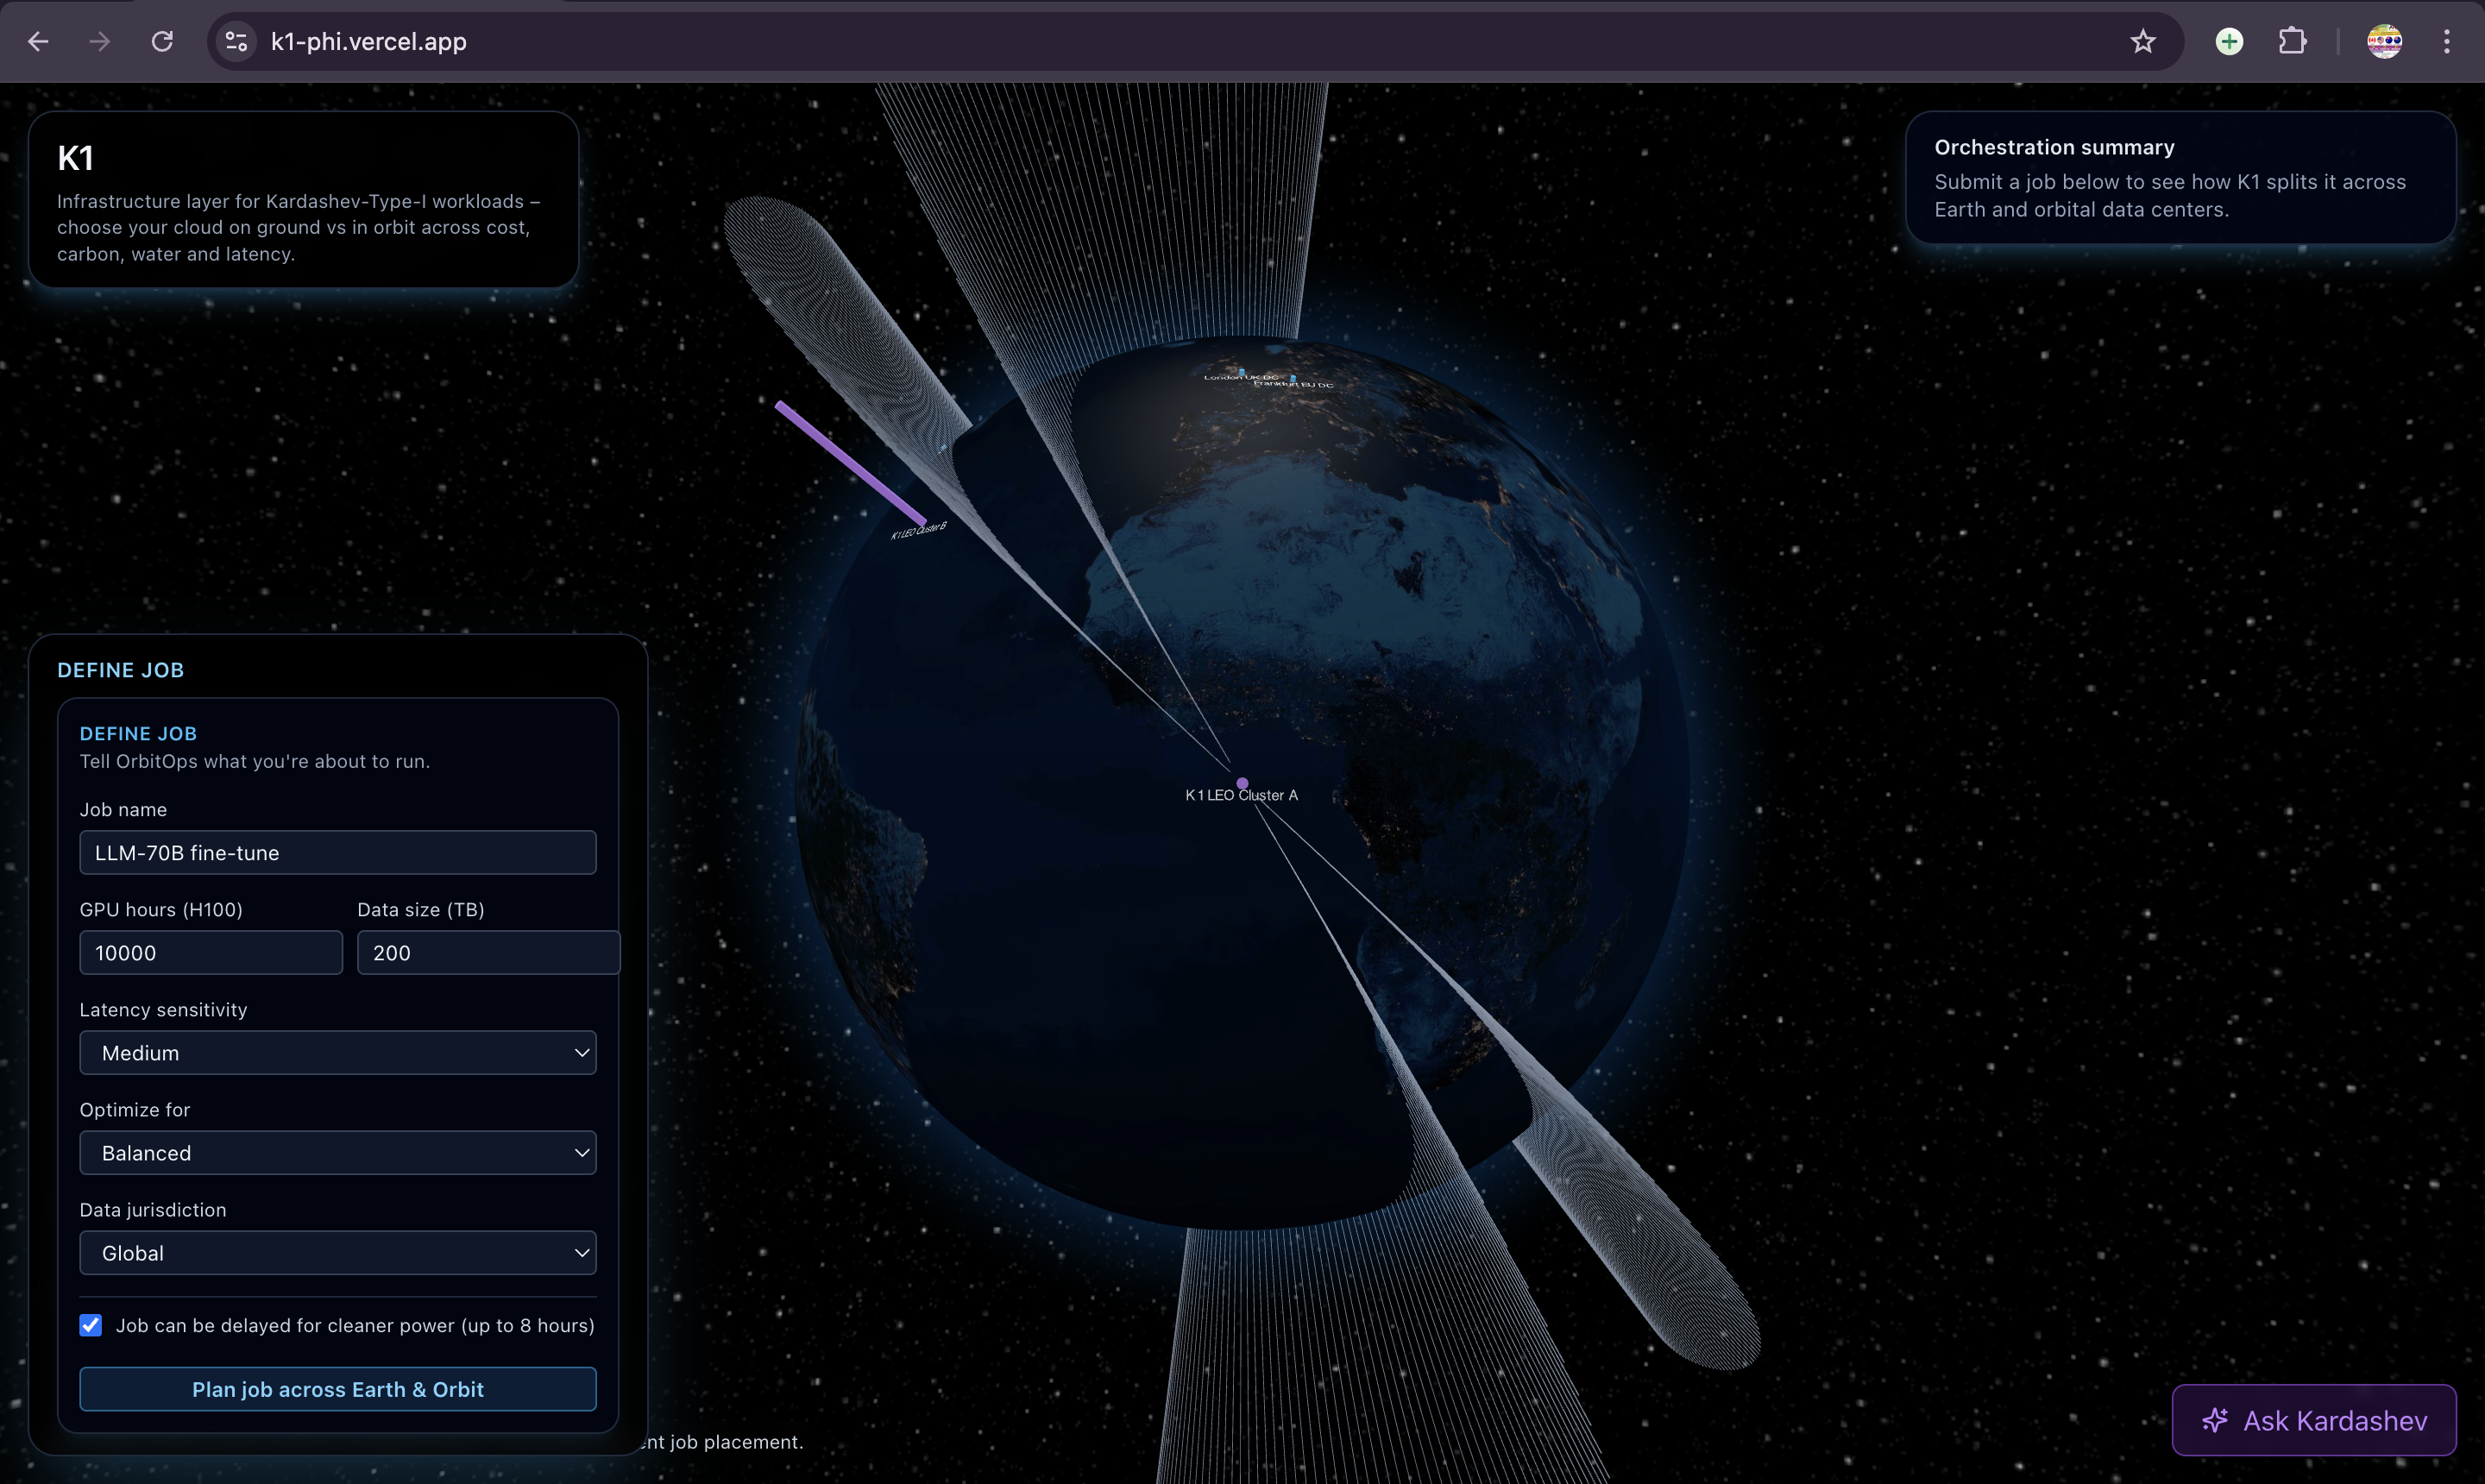The height and width of the screenshot is (1484, 2485).
Task: Toggle job can be delayed checkbox
Action: coord(91,1325)
